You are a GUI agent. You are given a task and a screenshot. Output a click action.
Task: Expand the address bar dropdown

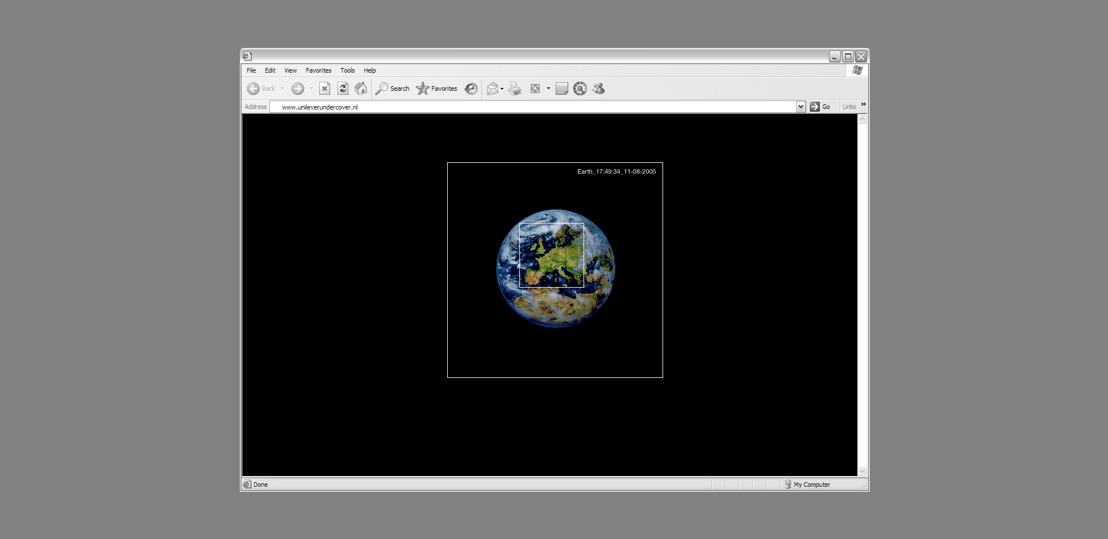[801, 107]
